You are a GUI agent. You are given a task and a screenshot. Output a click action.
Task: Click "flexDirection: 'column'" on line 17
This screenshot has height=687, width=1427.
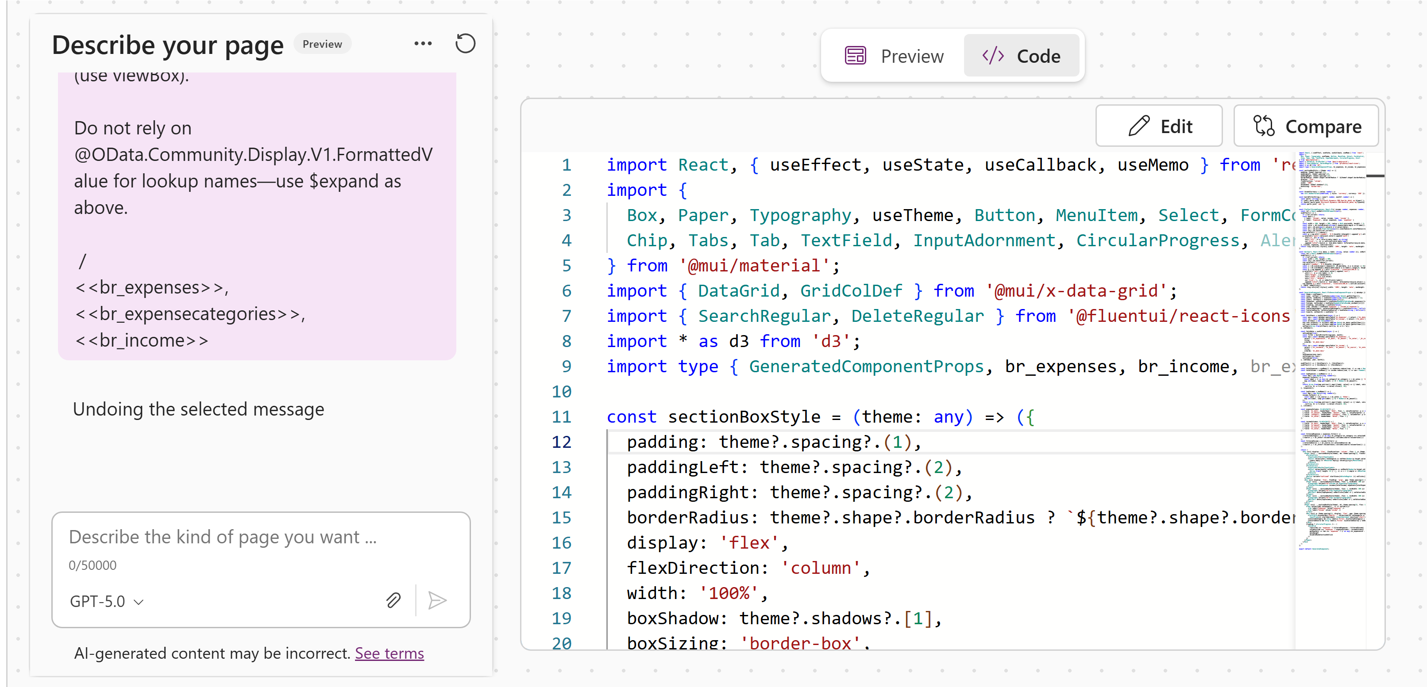744,568
